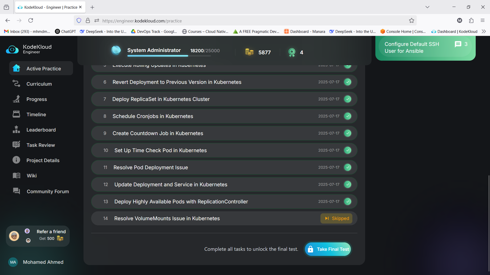The width and height of the screenshot is (490, 275).
Task: Open task Deploy ReplicaSet in Kubernetes Cluster
Action: coord(224,99)
